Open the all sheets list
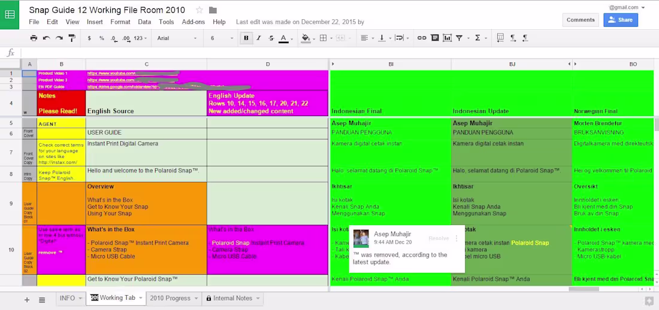Viewport: 659px width, 310px height. click(42, 300)
